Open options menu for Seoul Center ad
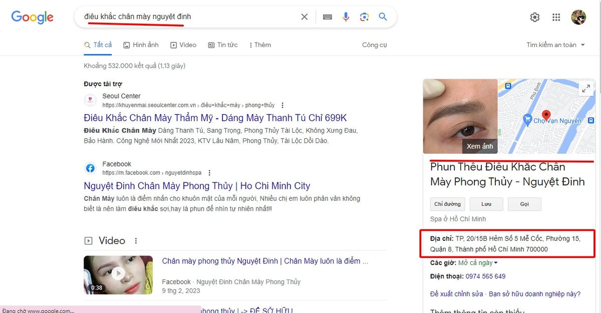Screen dimensions: 601x313 tap(283, 105)
